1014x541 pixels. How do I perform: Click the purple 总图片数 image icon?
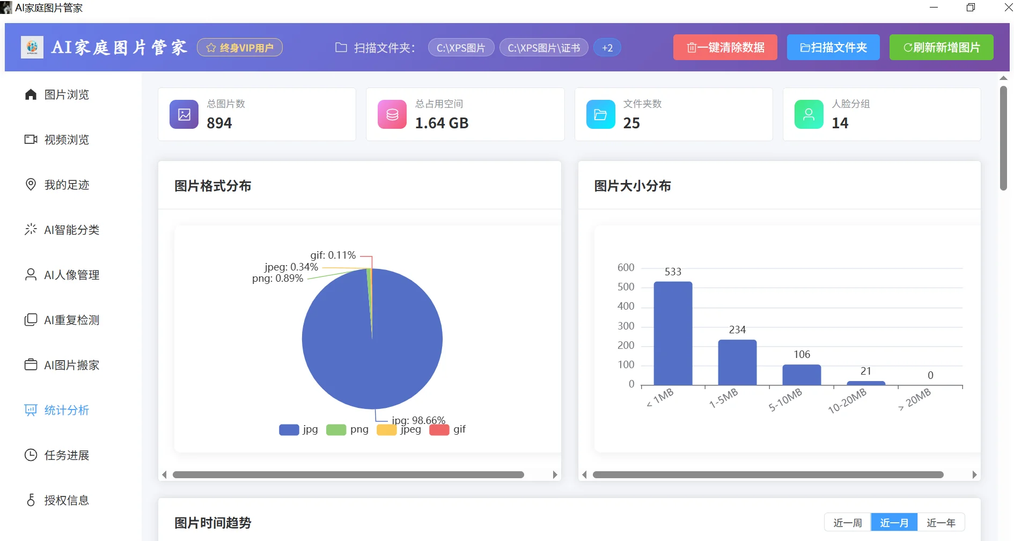click(184, 114)
